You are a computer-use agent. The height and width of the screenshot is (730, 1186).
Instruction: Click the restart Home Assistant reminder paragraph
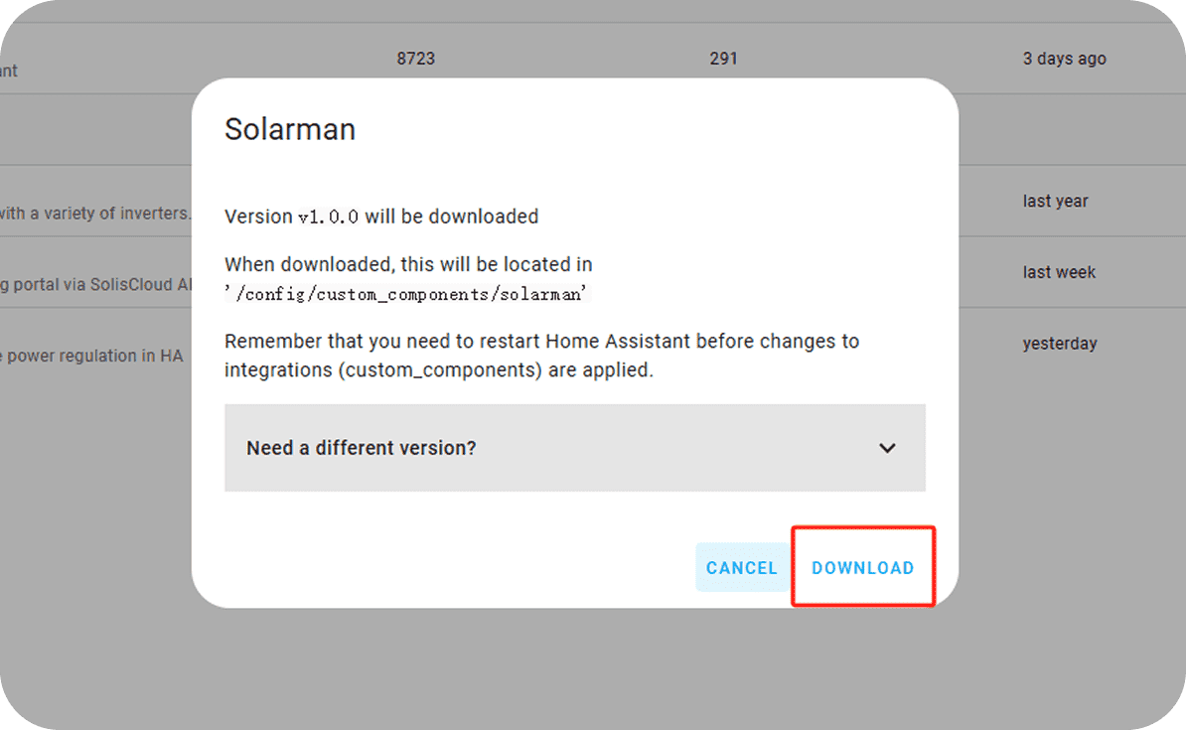(x=541, y=356)
